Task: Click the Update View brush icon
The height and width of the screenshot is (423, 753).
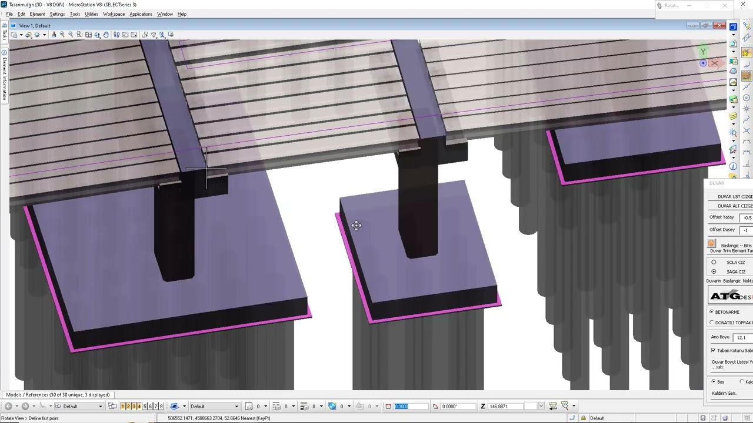Action: (x=54, y=35)
